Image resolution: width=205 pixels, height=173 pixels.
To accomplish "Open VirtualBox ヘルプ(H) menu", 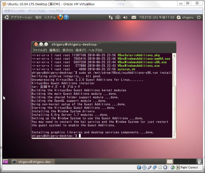I will click(x=56, y=11).
